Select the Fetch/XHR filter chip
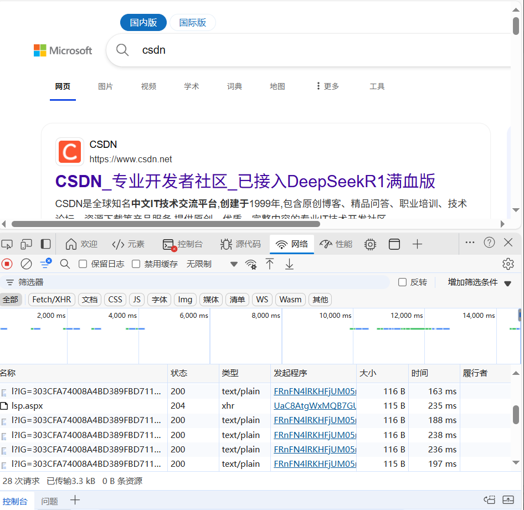 [x=52, y=300]
